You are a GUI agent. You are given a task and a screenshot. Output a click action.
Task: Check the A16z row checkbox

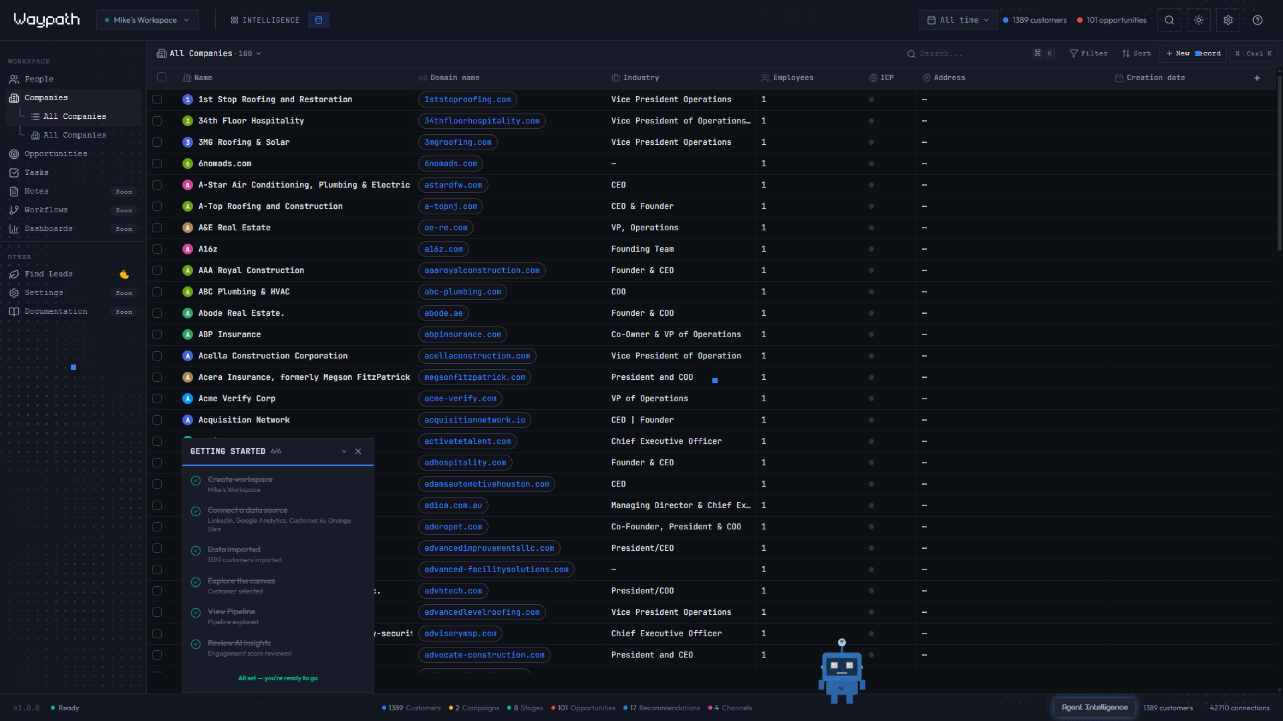(x=157, y=249)
